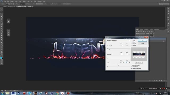Select the Rectangular Marquee tool
The image size is (170, 95).
click(2, 12)
